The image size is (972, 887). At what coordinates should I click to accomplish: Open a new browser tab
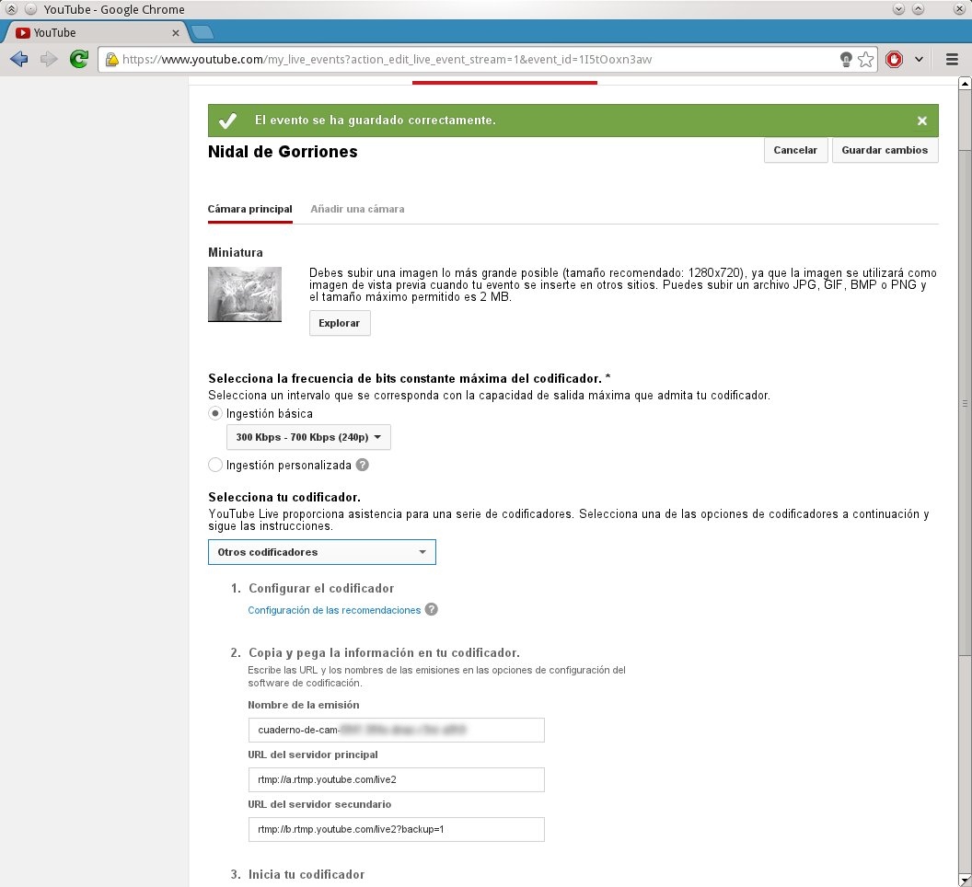tap(202, 32)
